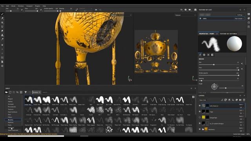Select the Projection tool in left toolbar
251x141 pixels.
click(2, 23)
